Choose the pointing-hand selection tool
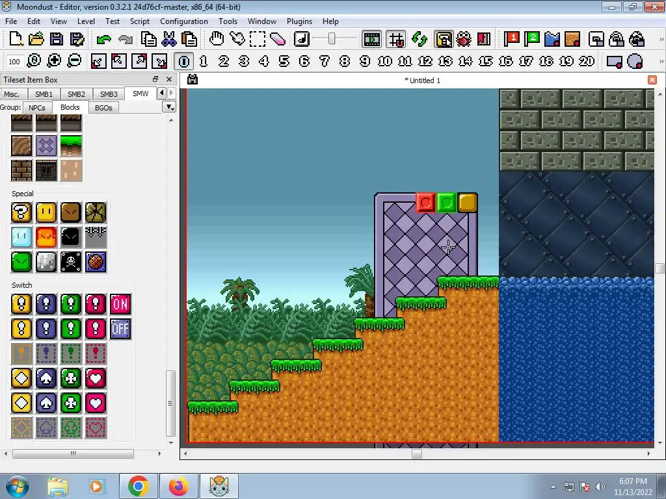 pos(237,39)
